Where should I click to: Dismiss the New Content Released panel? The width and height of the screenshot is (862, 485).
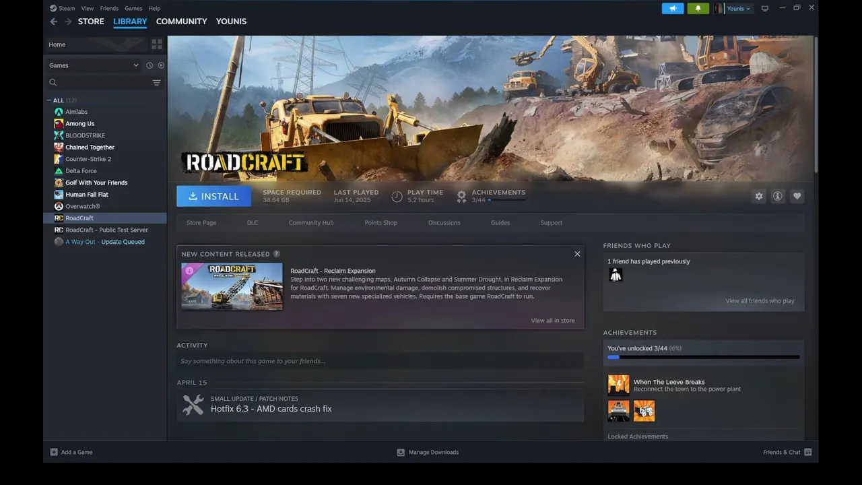click(577, 254)
